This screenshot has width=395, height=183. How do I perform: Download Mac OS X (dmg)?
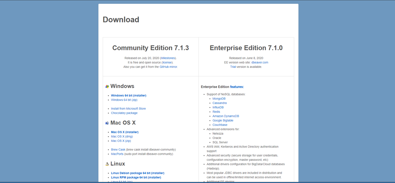122,136
